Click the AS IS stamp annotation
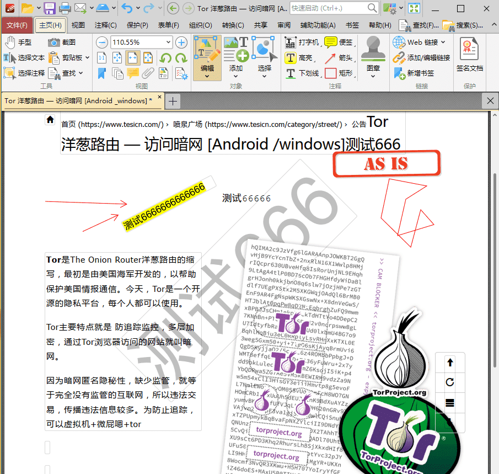 pos(387,163)
